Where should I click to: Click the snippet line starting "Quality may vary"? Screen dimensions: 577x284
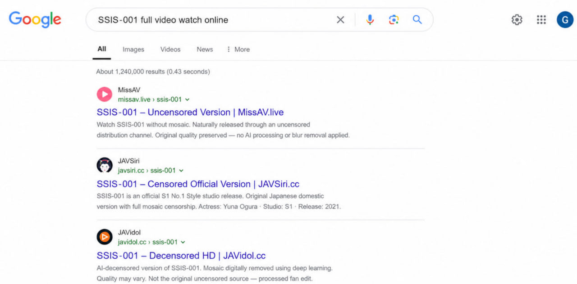click(x=205, y=278)
